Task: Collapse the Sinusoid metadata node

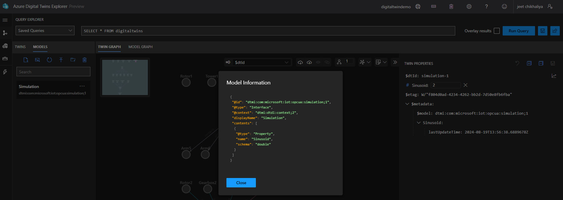Action: [419, 123]
